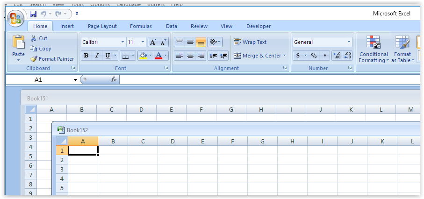Click Merge & Center
The width and height of the screenshot is (424, 199).
(258, 56)
